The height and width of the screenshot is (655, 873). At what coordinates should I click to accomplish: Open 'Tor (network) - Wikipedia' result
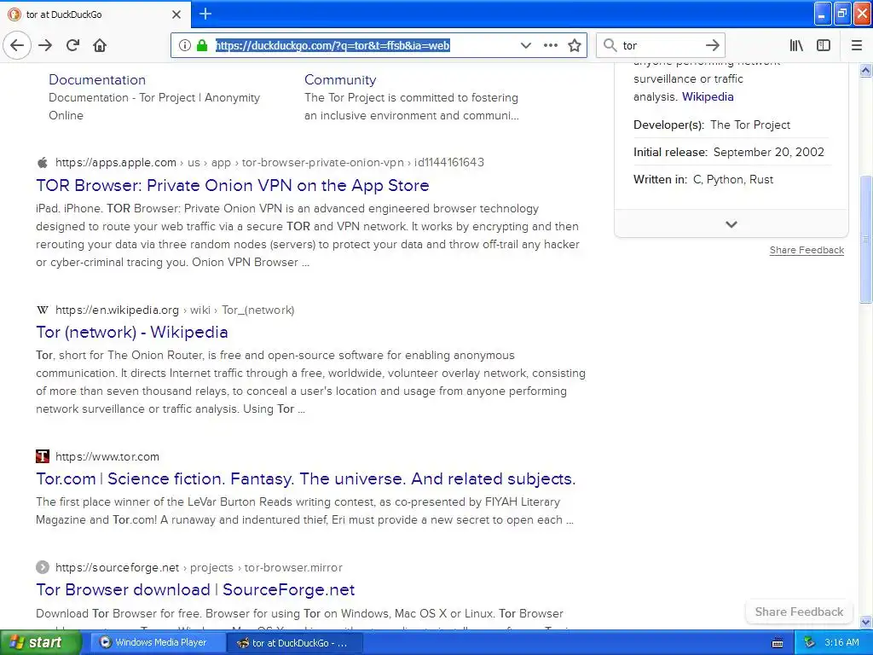click(x=132, y=333)
